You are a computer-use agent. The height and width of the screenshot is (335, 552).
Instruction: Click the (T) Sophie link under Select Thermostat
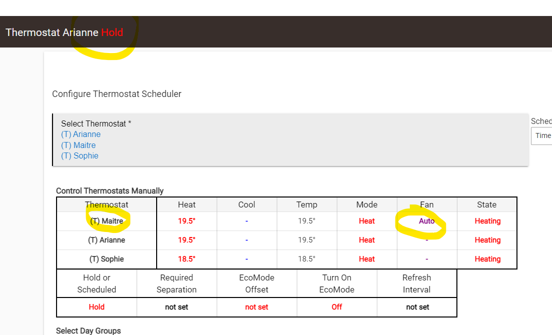pyautogui.click(x=80, y=156)
